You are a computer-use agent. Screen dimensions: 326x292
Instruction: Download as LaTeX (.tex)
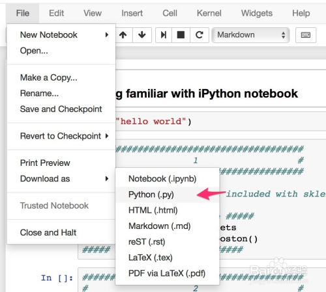pos(168,258)
